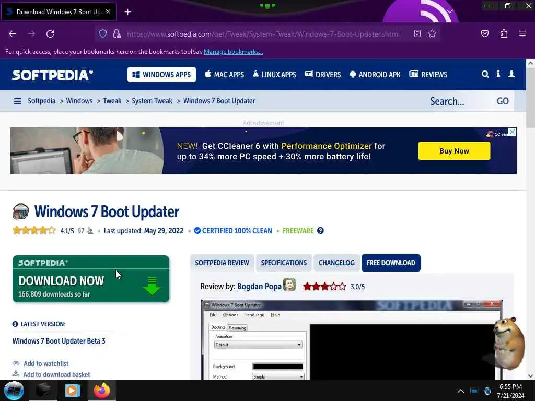535x401 pixels.
Task: Click the flag tray icon
Action: (473, 391)
